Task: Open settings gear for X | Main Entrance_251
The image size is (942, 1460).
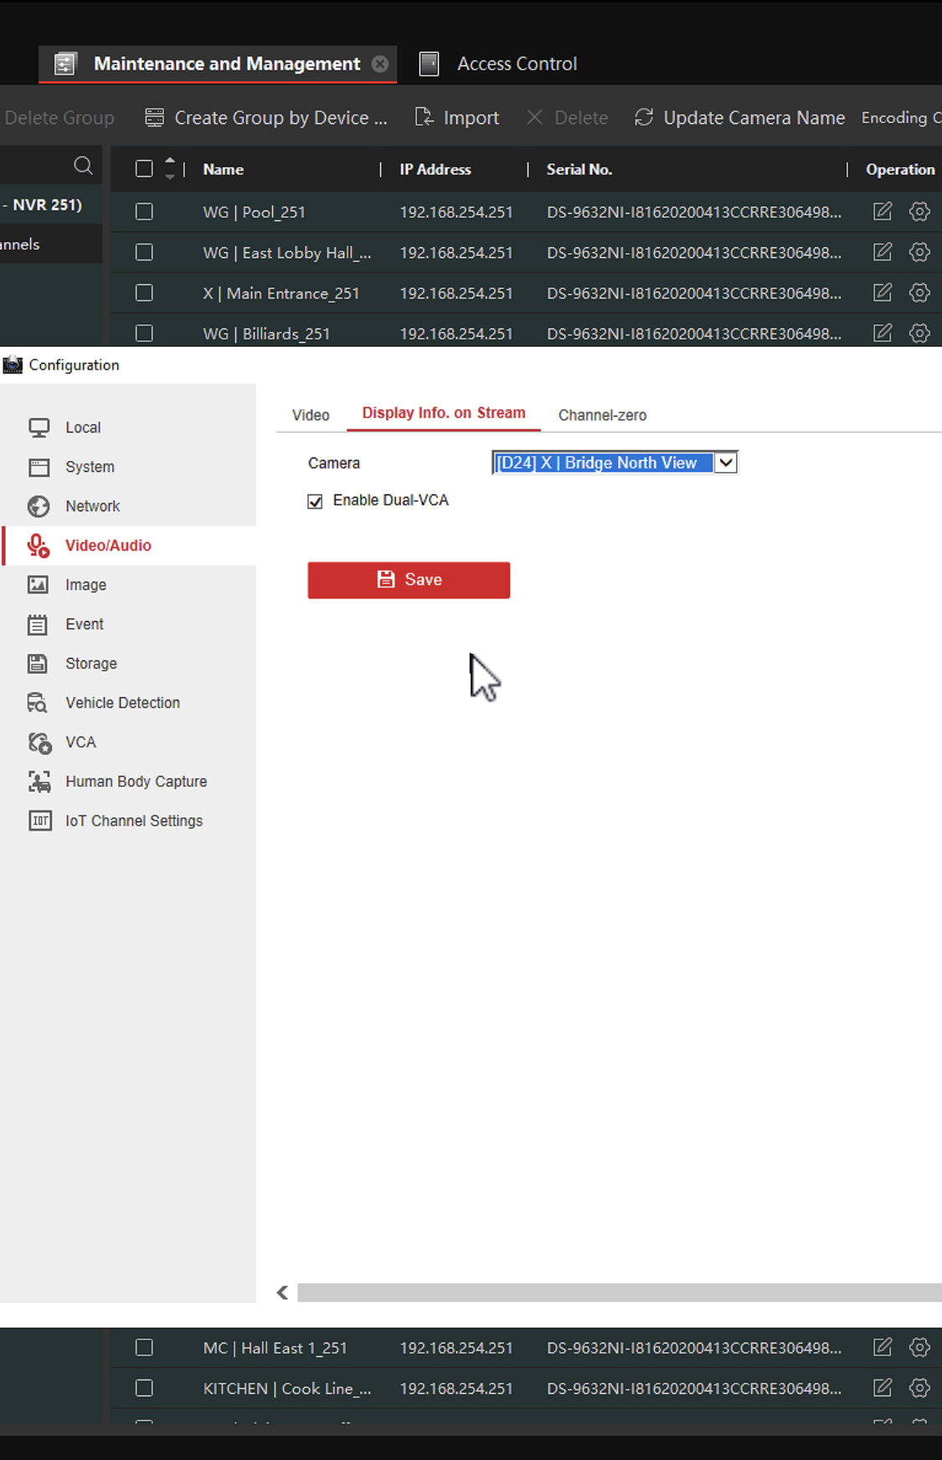Action: coord(919,293)
